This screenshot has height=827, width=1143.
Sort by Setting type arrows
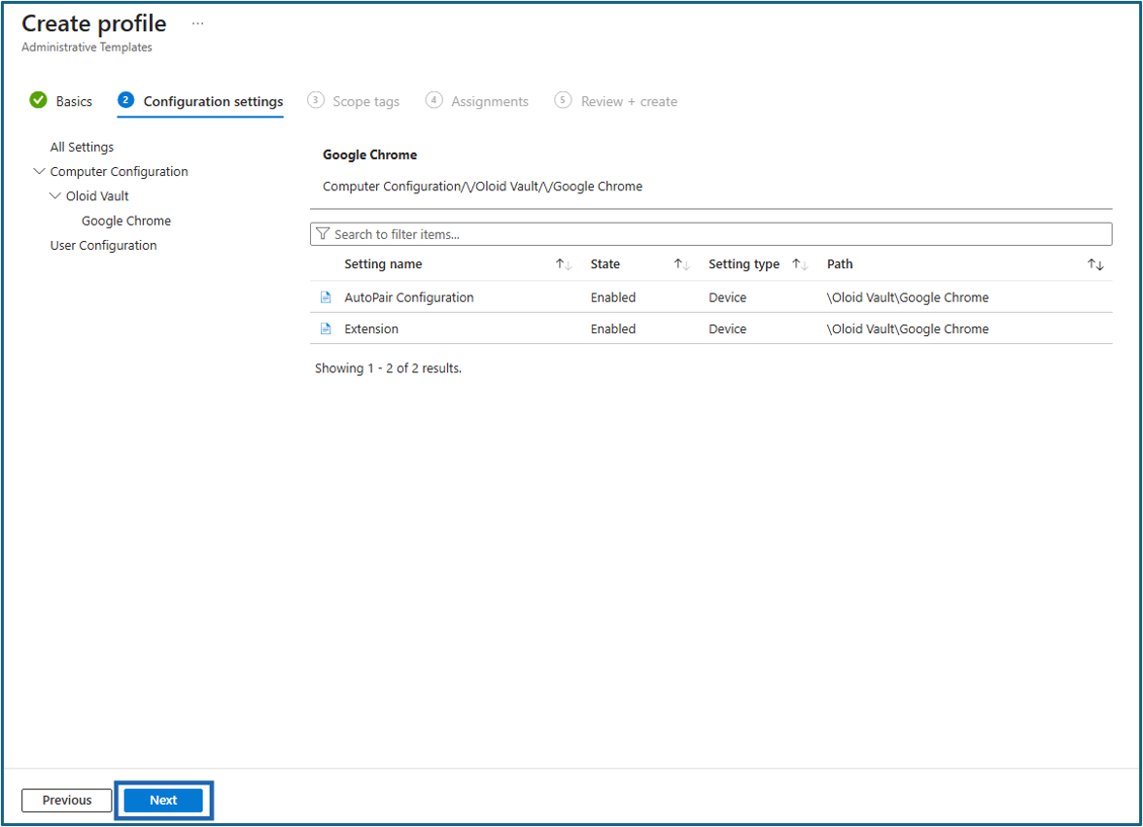[x=800, y=263]
